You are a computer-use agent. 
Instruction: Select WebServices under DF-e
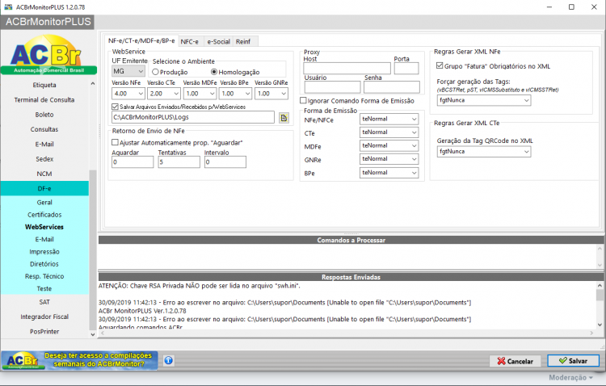[x=44, y=227]
